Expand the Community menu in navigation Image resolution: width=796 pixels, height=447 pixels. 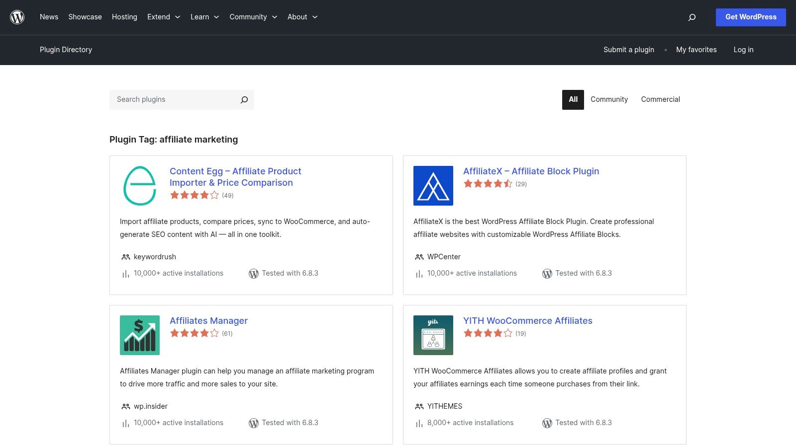pyautogui.click(x=253, y=17)
